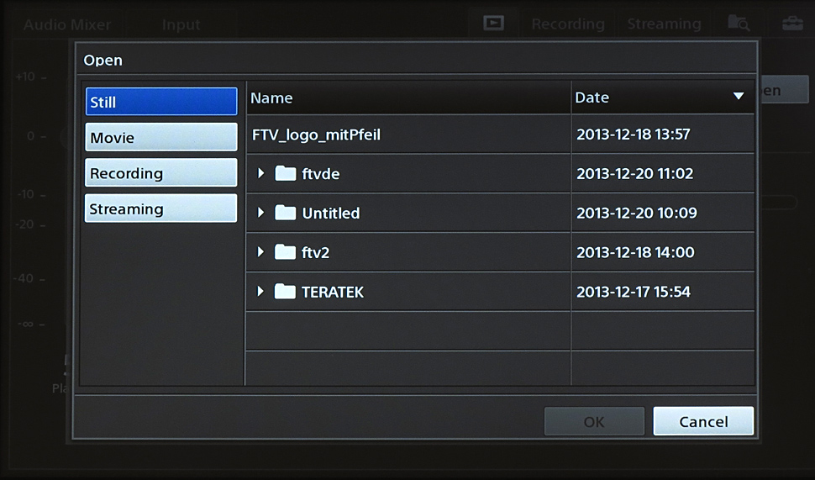Choose the Recording category in sidebar

pos(160,173)
